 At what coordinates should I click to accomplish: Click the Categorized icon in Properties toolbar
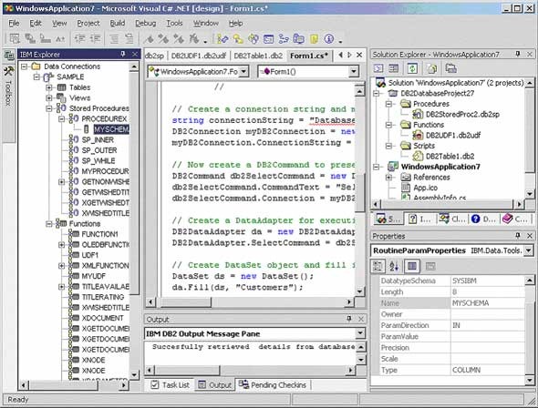(378, 266)
